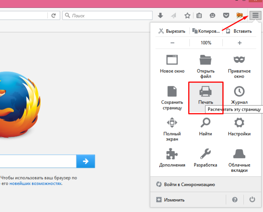Screen dimensions: 263x212
Task: Open a Private window (Приватное окно)
Action: pyautogui.click(x=239, y=67)
